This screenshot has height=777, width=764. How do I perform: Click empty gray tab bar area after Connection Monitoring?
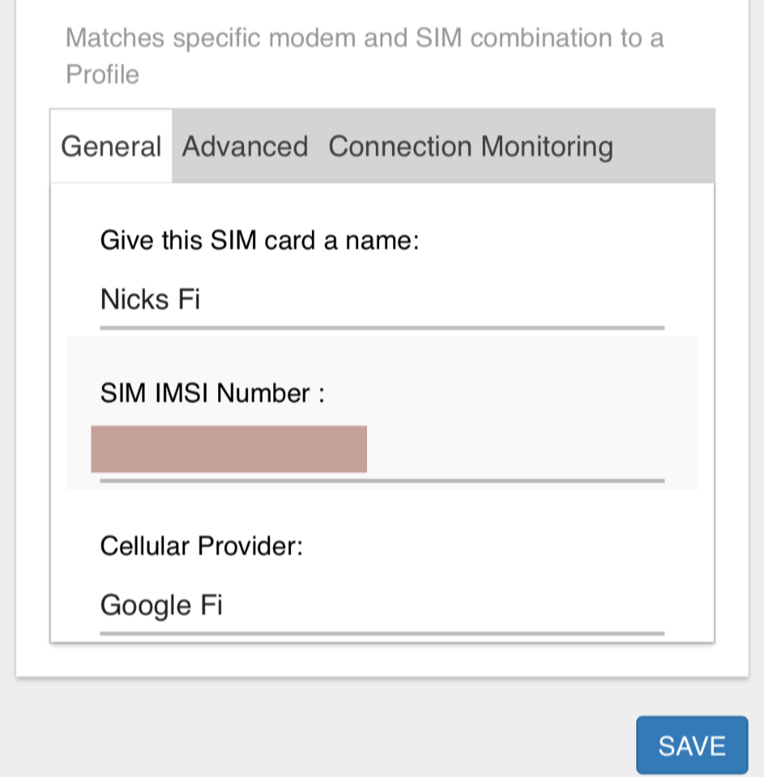(663, 146)
